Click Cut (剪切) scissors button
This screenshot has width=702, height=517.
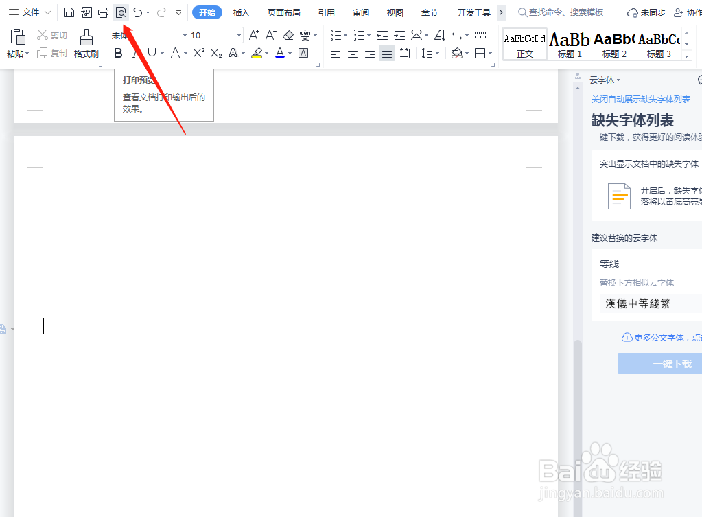tap(52, 35)
